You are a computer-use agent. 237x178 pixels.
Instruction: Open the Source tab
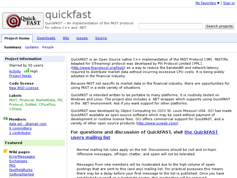pos(101,38)
